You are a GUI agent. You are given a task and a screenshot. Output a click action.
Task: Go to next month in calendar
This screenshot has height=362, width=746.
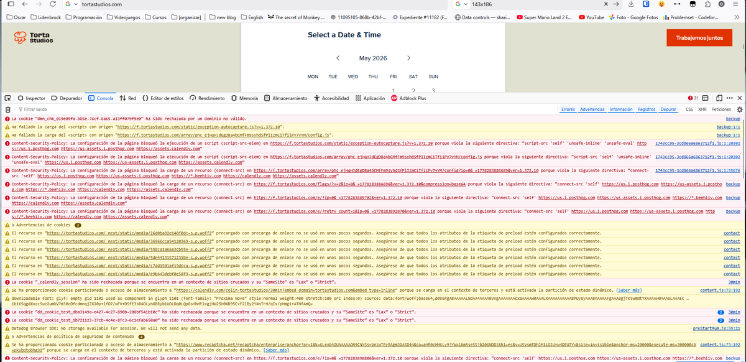tap(408, 58)
